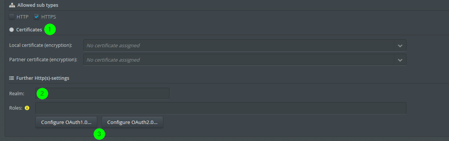Open the Partner certificate (encryption) combo box
Image resolution: width=449 pixels, height=141 pixels.
coord(245,60)
